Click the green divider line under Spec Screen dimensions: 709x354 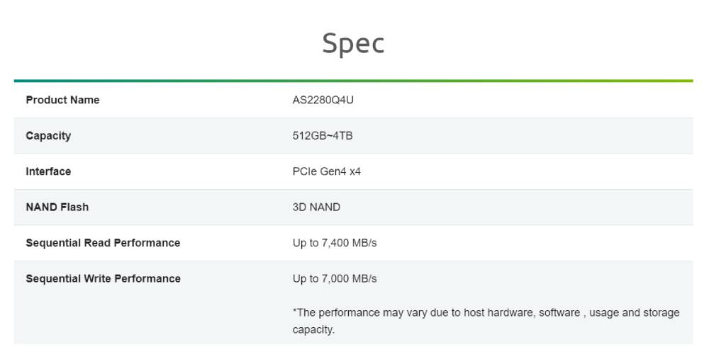point(353,81)
